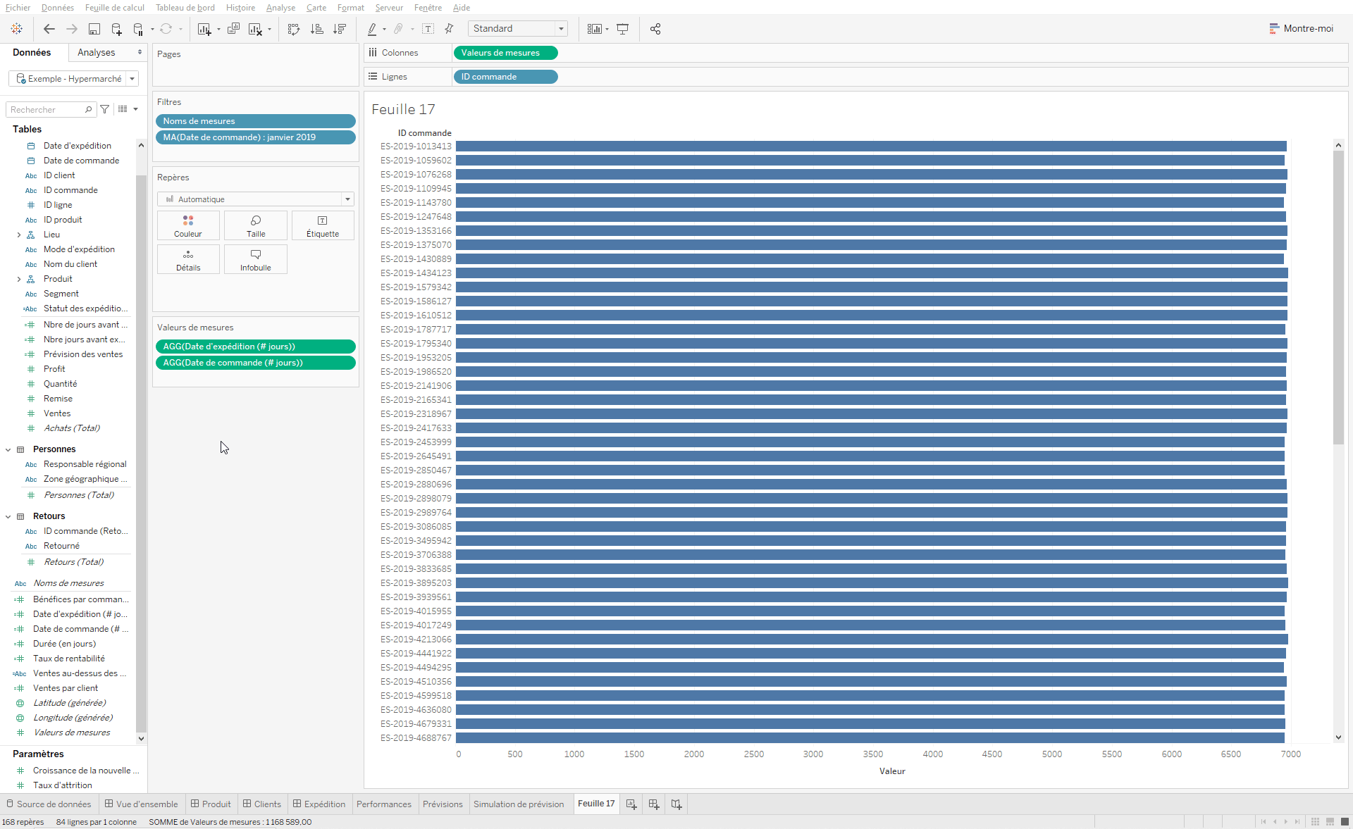The image size is (1353, 829).
Task: Click the new story tab icon
Action: pyautogui.click(x=676, y=804)
